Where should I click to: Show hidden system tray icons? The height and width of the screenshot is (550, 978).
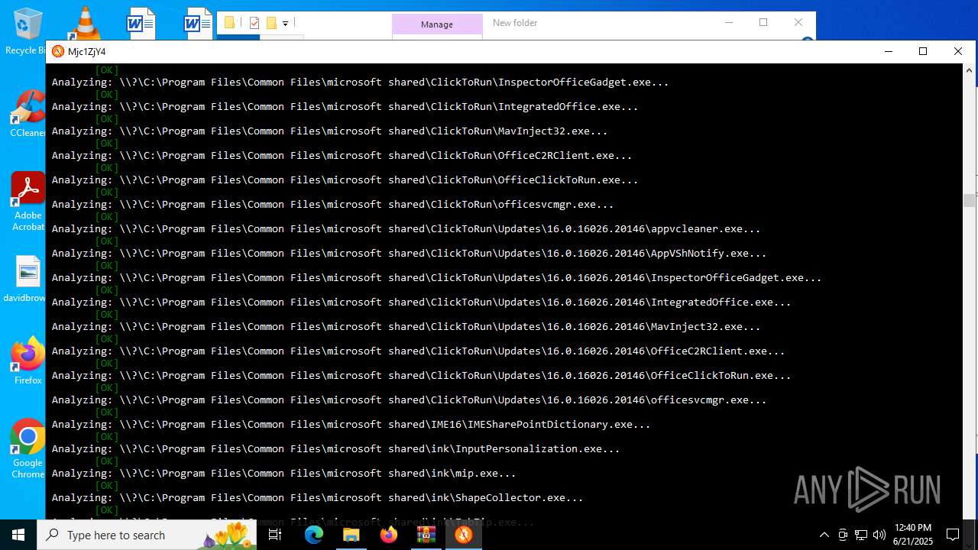[x=824, y=535]
